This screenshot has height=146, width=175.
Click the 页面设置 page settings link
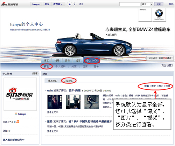tap(167, 65)
